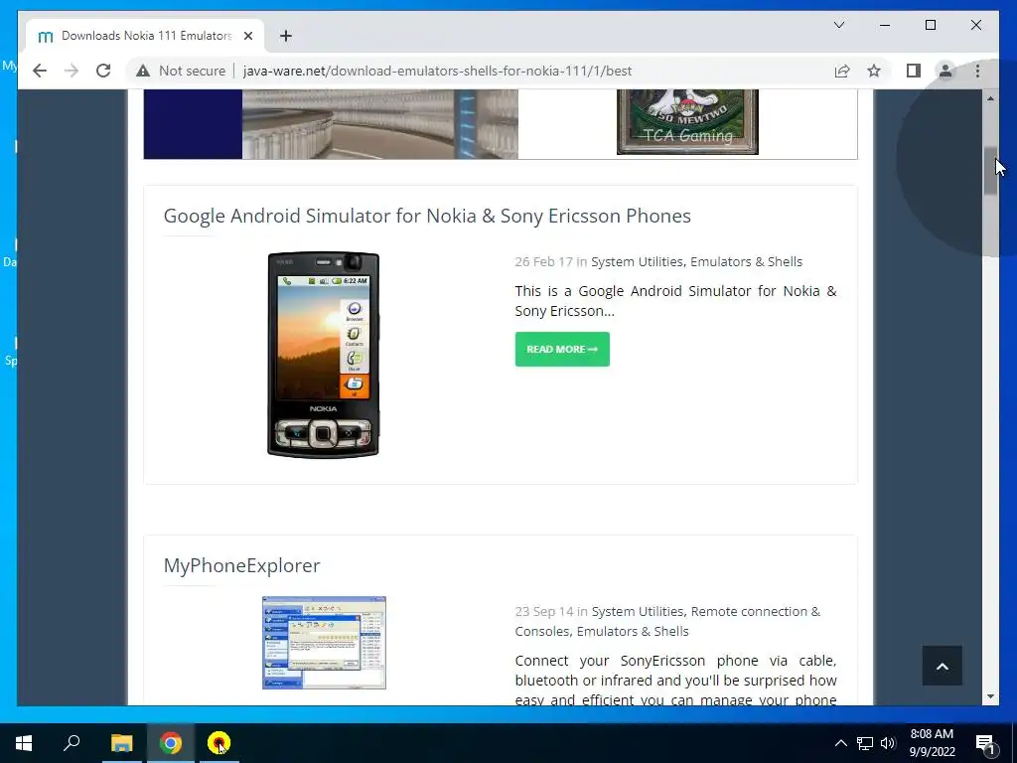Open the MyPhoneExplorer article title
Viewport: 1017px width, 763px height.
(241, 565)
